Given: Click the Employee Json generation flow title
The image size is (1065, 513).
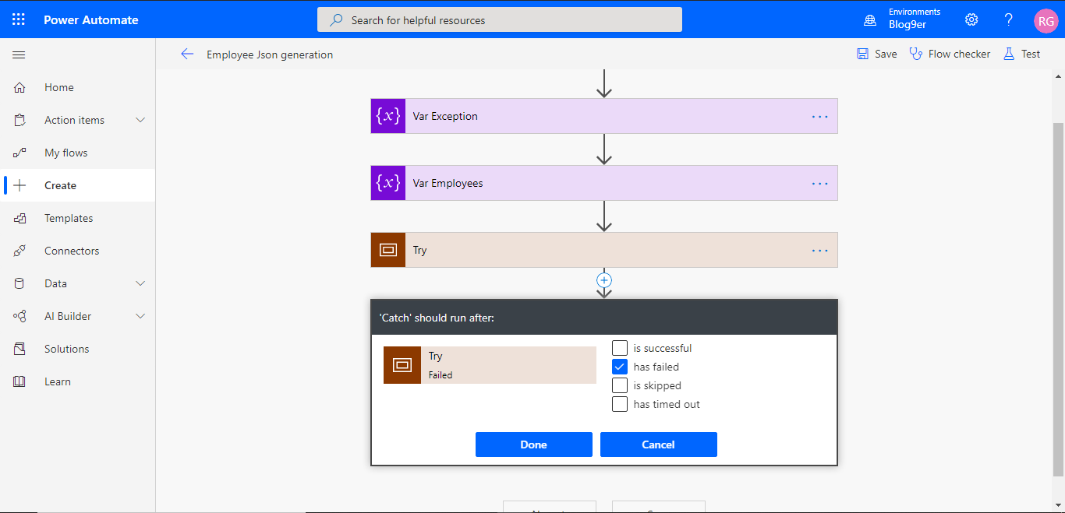Looking at the screenshot, I should pyautogui.click(x=270, y=54).
